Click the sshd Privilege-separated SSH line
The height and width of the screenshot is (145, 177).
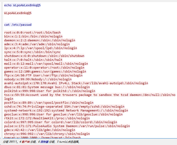click(64, 107)
